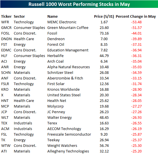Click the 'Name' column header

click(52, 16)
